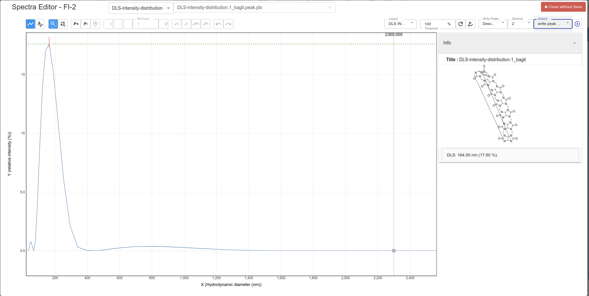Select the P- remove peak tool
The image size is (589, 296).
pos(85,24)
